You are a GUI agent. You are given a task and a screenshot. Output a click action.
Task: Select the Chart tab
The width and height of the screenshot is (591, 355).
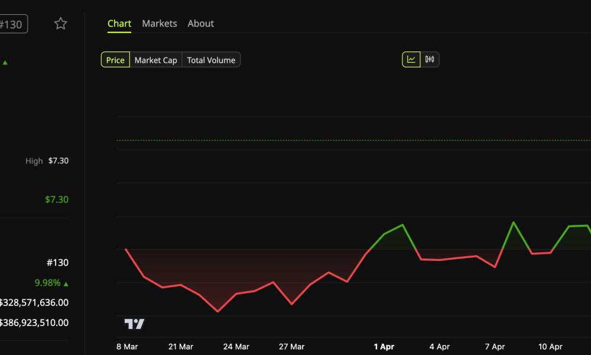pyautogui.click(x=119, y=23)
